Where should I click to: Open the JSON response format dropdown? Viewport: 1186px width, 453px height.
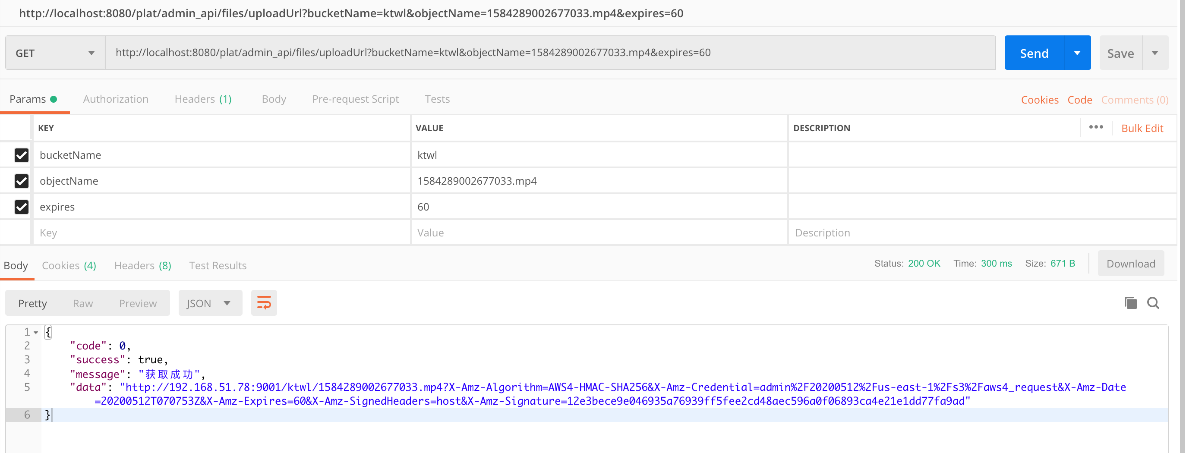210,303
